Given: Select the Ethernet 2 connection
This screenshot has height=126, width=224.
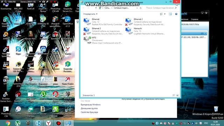Looking at the screenshot, I should (145, 22).
